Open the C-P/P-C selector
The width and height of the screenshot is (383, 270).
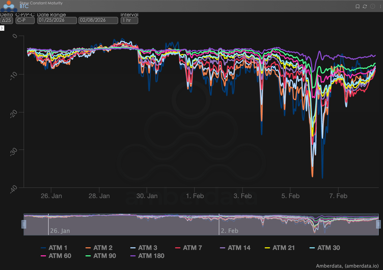point(25,20)
